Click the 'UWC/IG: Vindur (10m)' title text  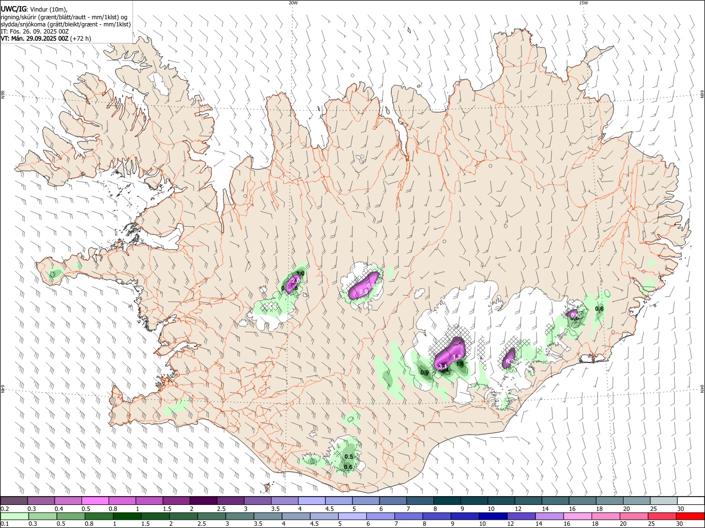tap(34, 9)
